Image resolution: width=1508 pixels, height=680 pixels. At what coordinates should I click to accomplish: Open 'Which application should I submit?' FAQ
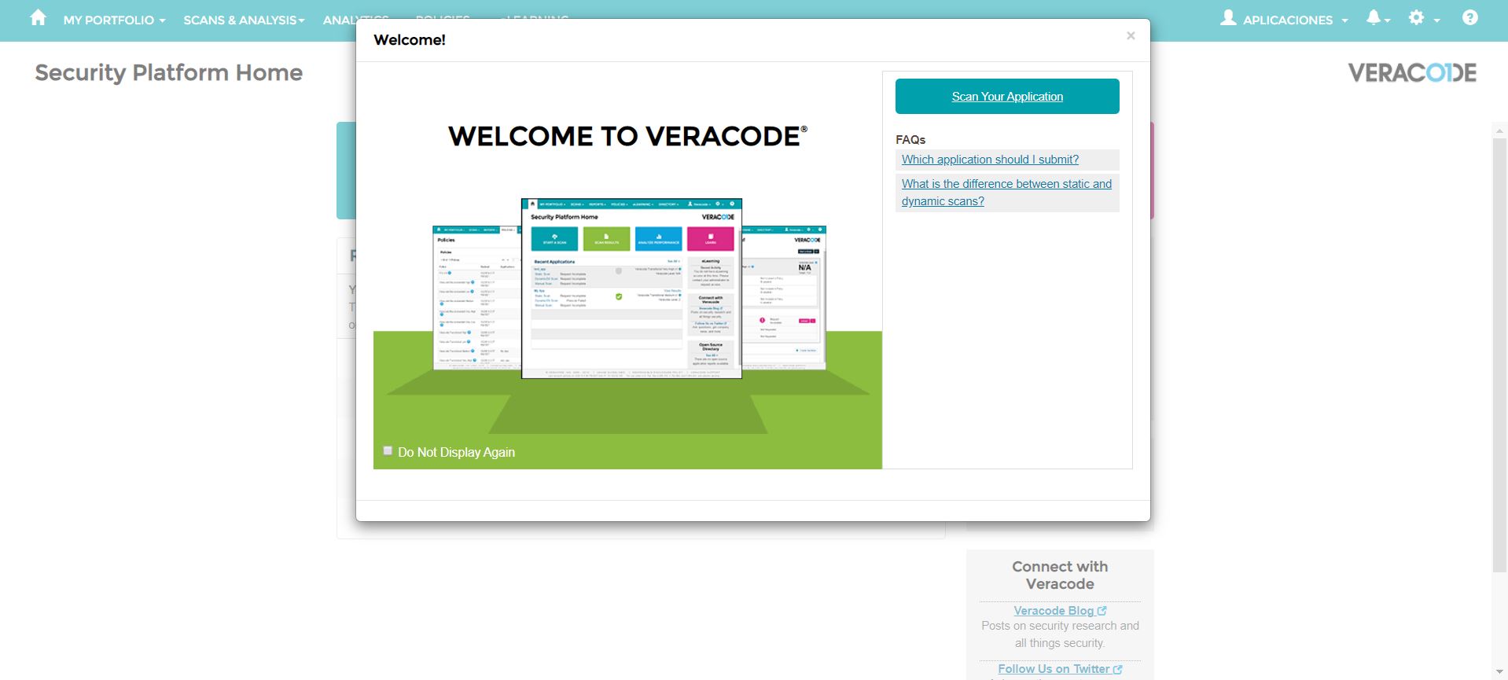[990, 160]
